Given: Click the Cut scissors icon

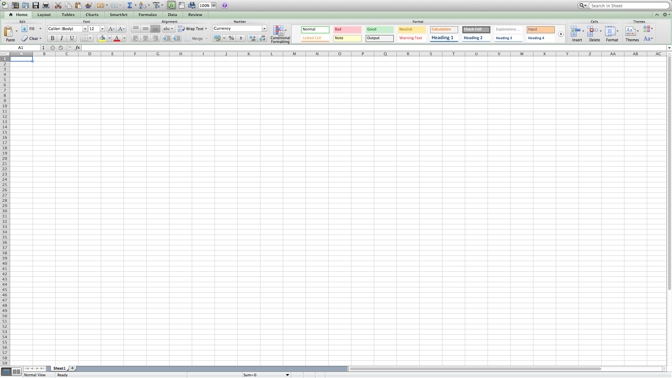Looking at the screenshot, I should pyautogui.click(x=58, y=5).
